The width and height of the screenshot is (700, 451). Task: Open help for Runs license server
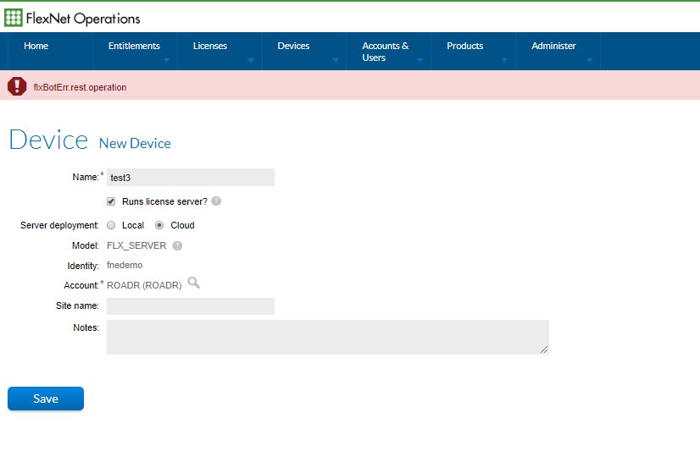pyautogui.click(x=216, y=201)
